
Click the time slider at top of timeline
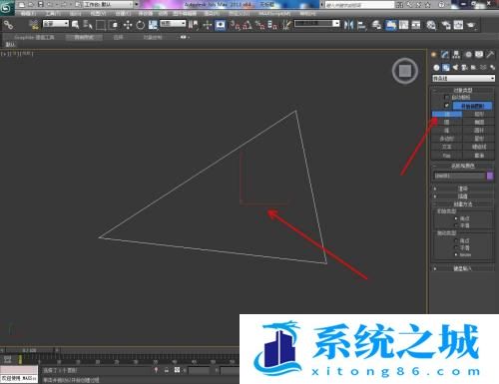[29, 350]
